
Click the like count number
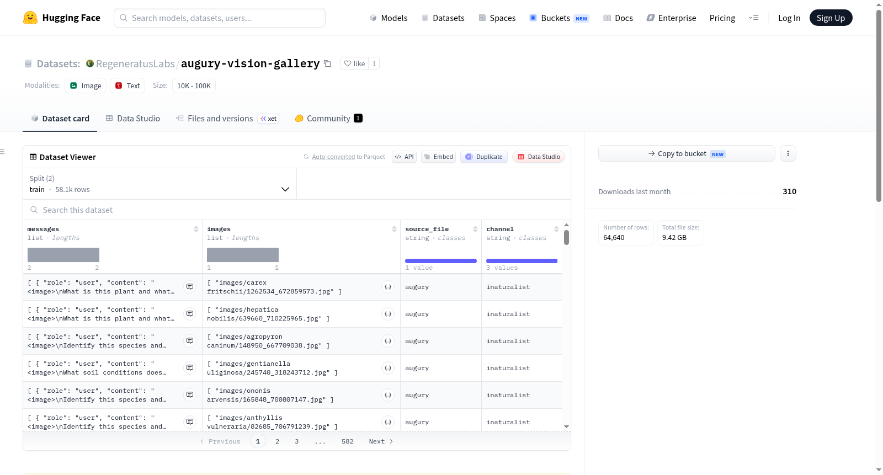point(374,63)
